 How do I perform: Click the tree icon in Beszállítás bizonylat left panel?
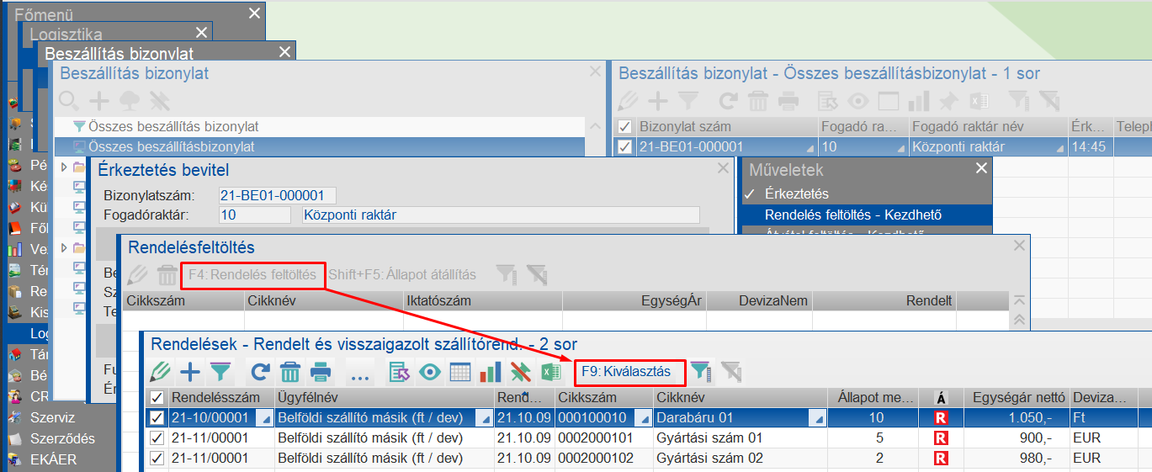(x=130, y=101)
